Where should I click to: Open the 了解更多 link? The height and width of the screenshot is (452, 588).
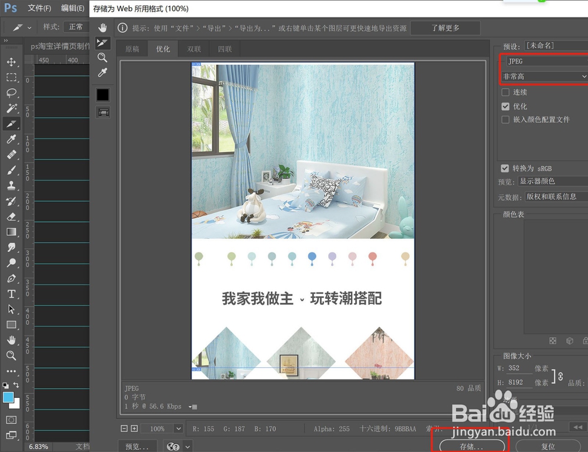[x=445, y=28]
